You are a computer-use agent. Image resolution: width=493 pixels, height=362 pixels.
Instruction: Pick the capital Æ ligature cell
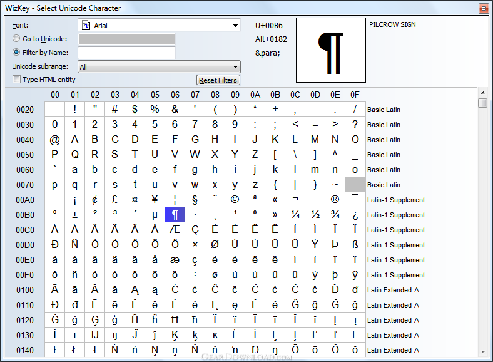(175, 230)
